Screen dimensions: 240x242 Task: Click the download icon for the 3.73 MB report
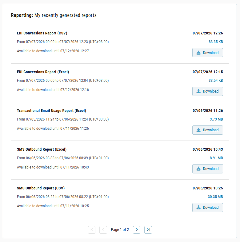198,130
